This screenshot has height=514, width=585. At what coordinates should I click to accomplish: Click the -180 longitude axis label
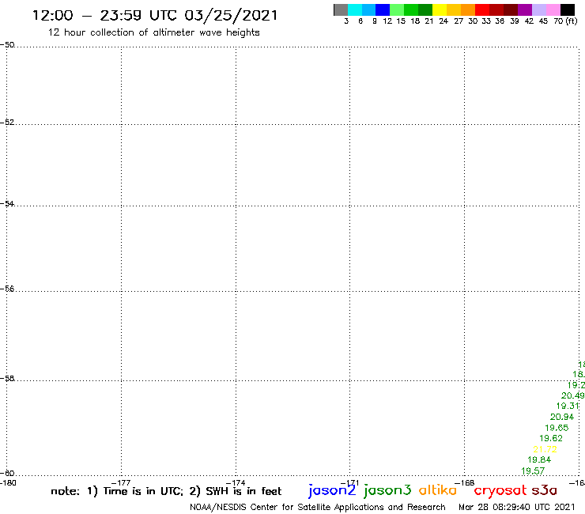click(x=8, y=483)
